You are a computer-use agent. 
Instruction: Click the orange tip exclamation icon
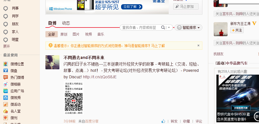[50, 45]
